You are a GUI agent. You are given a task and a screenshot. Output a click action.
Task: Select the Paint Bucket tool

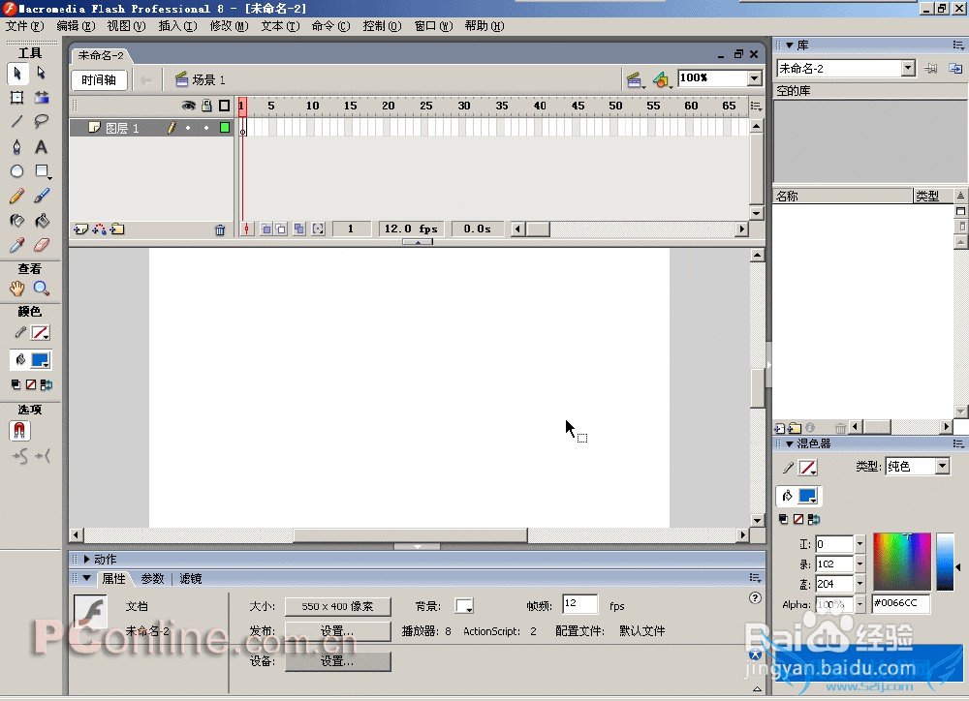42,221
